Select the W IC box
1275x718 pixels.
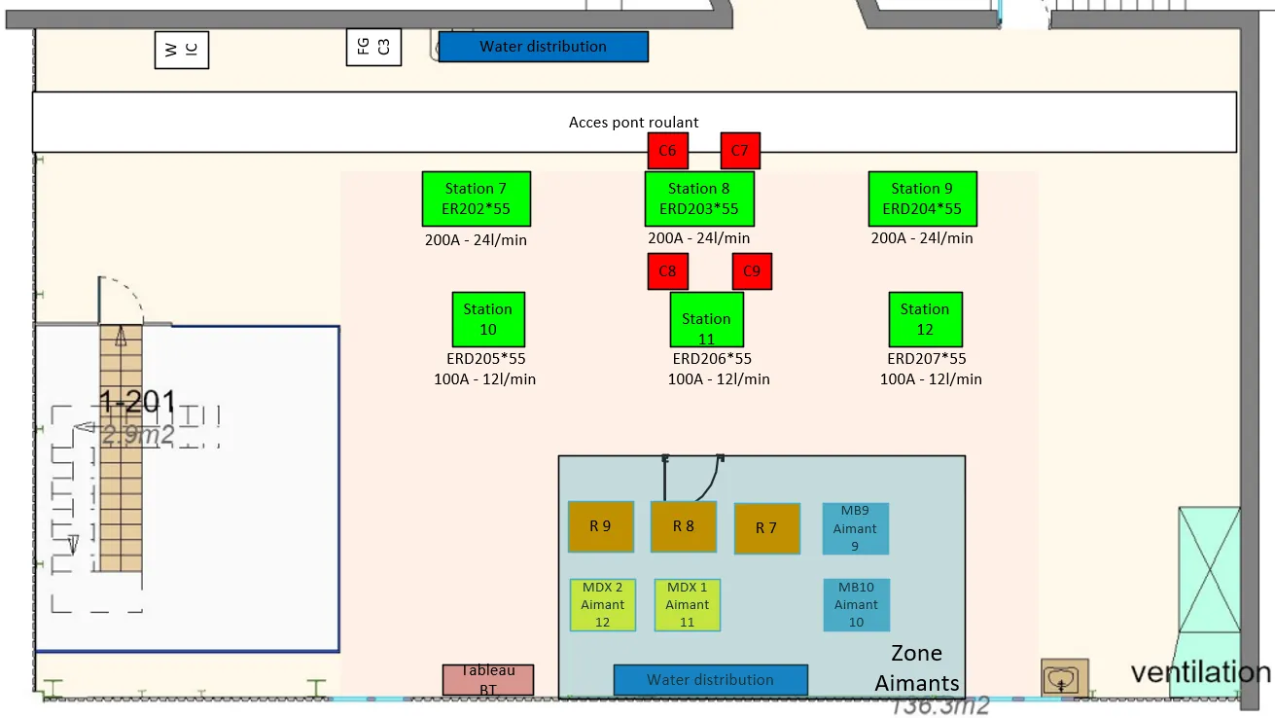pyautogui.click(x=182, y=50)
